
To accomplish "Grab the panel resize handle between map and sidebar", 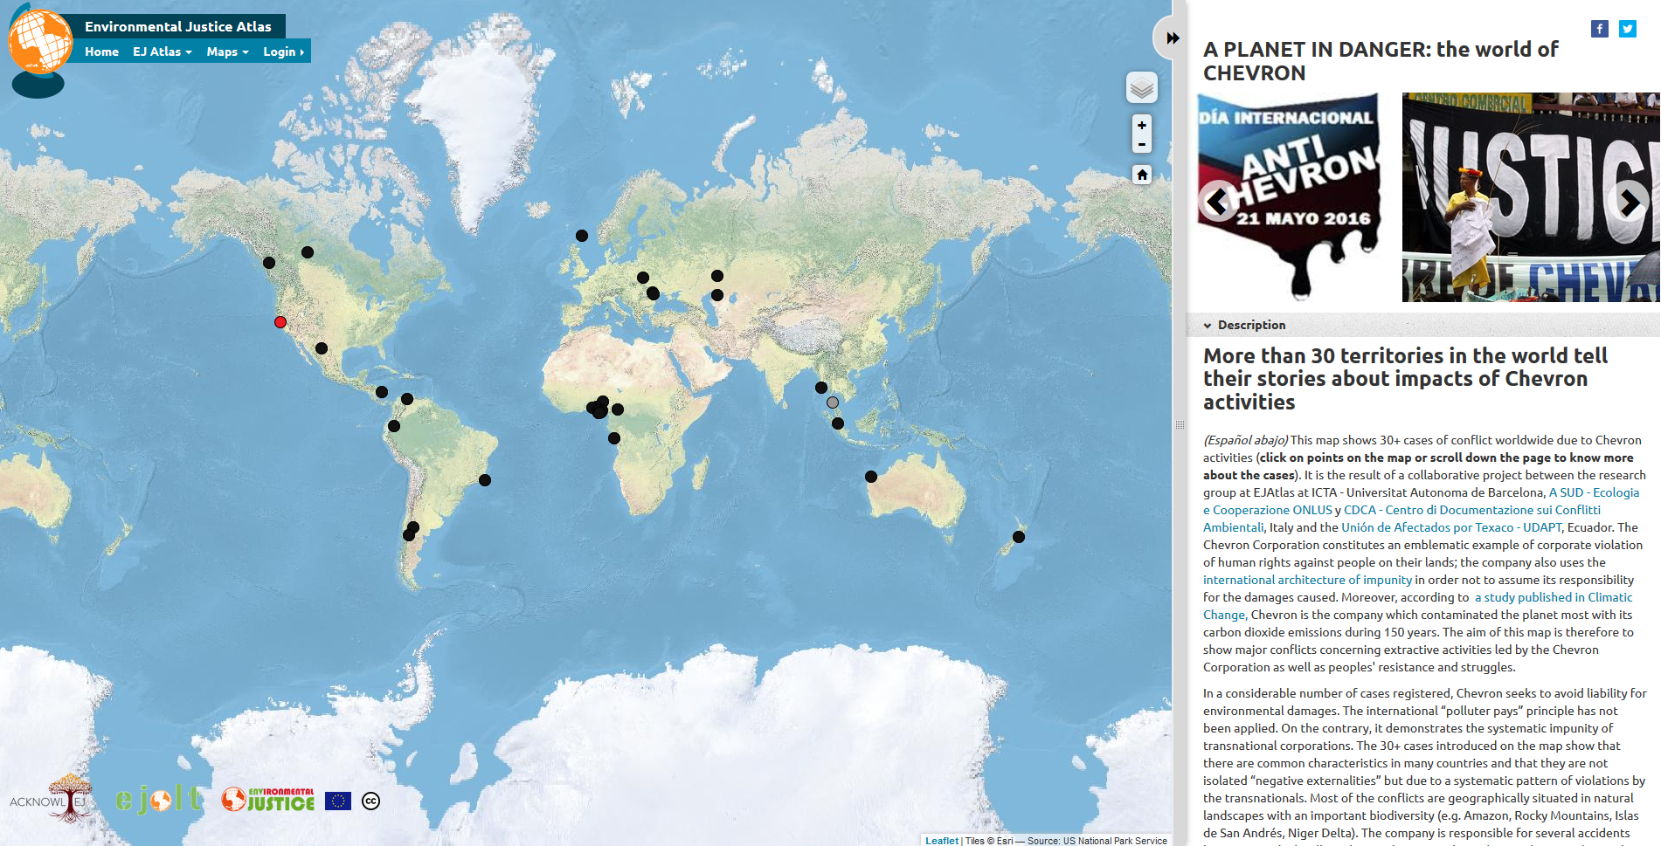I will point(1179,424).
